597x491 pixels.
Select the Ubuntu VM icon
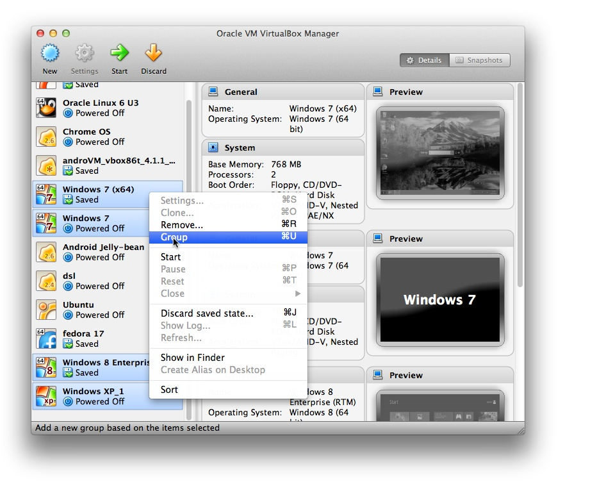click(46, 310)
